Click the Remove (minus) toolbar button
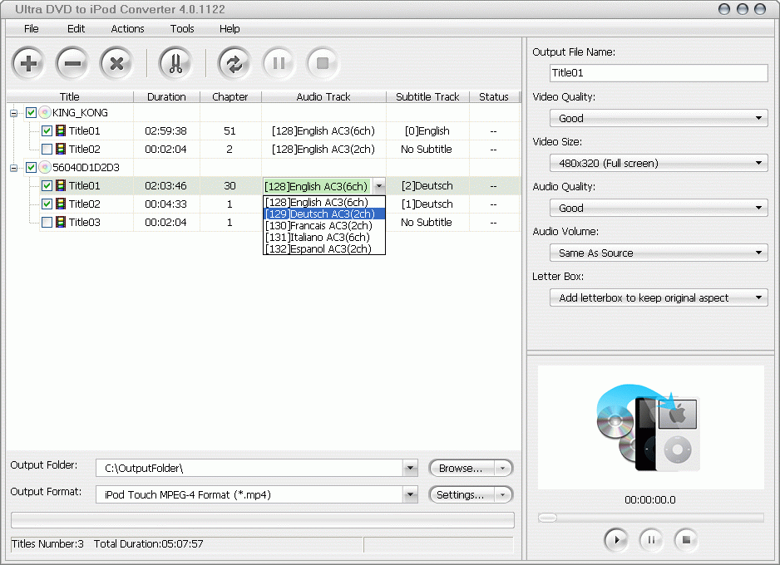 click(72, 63)
